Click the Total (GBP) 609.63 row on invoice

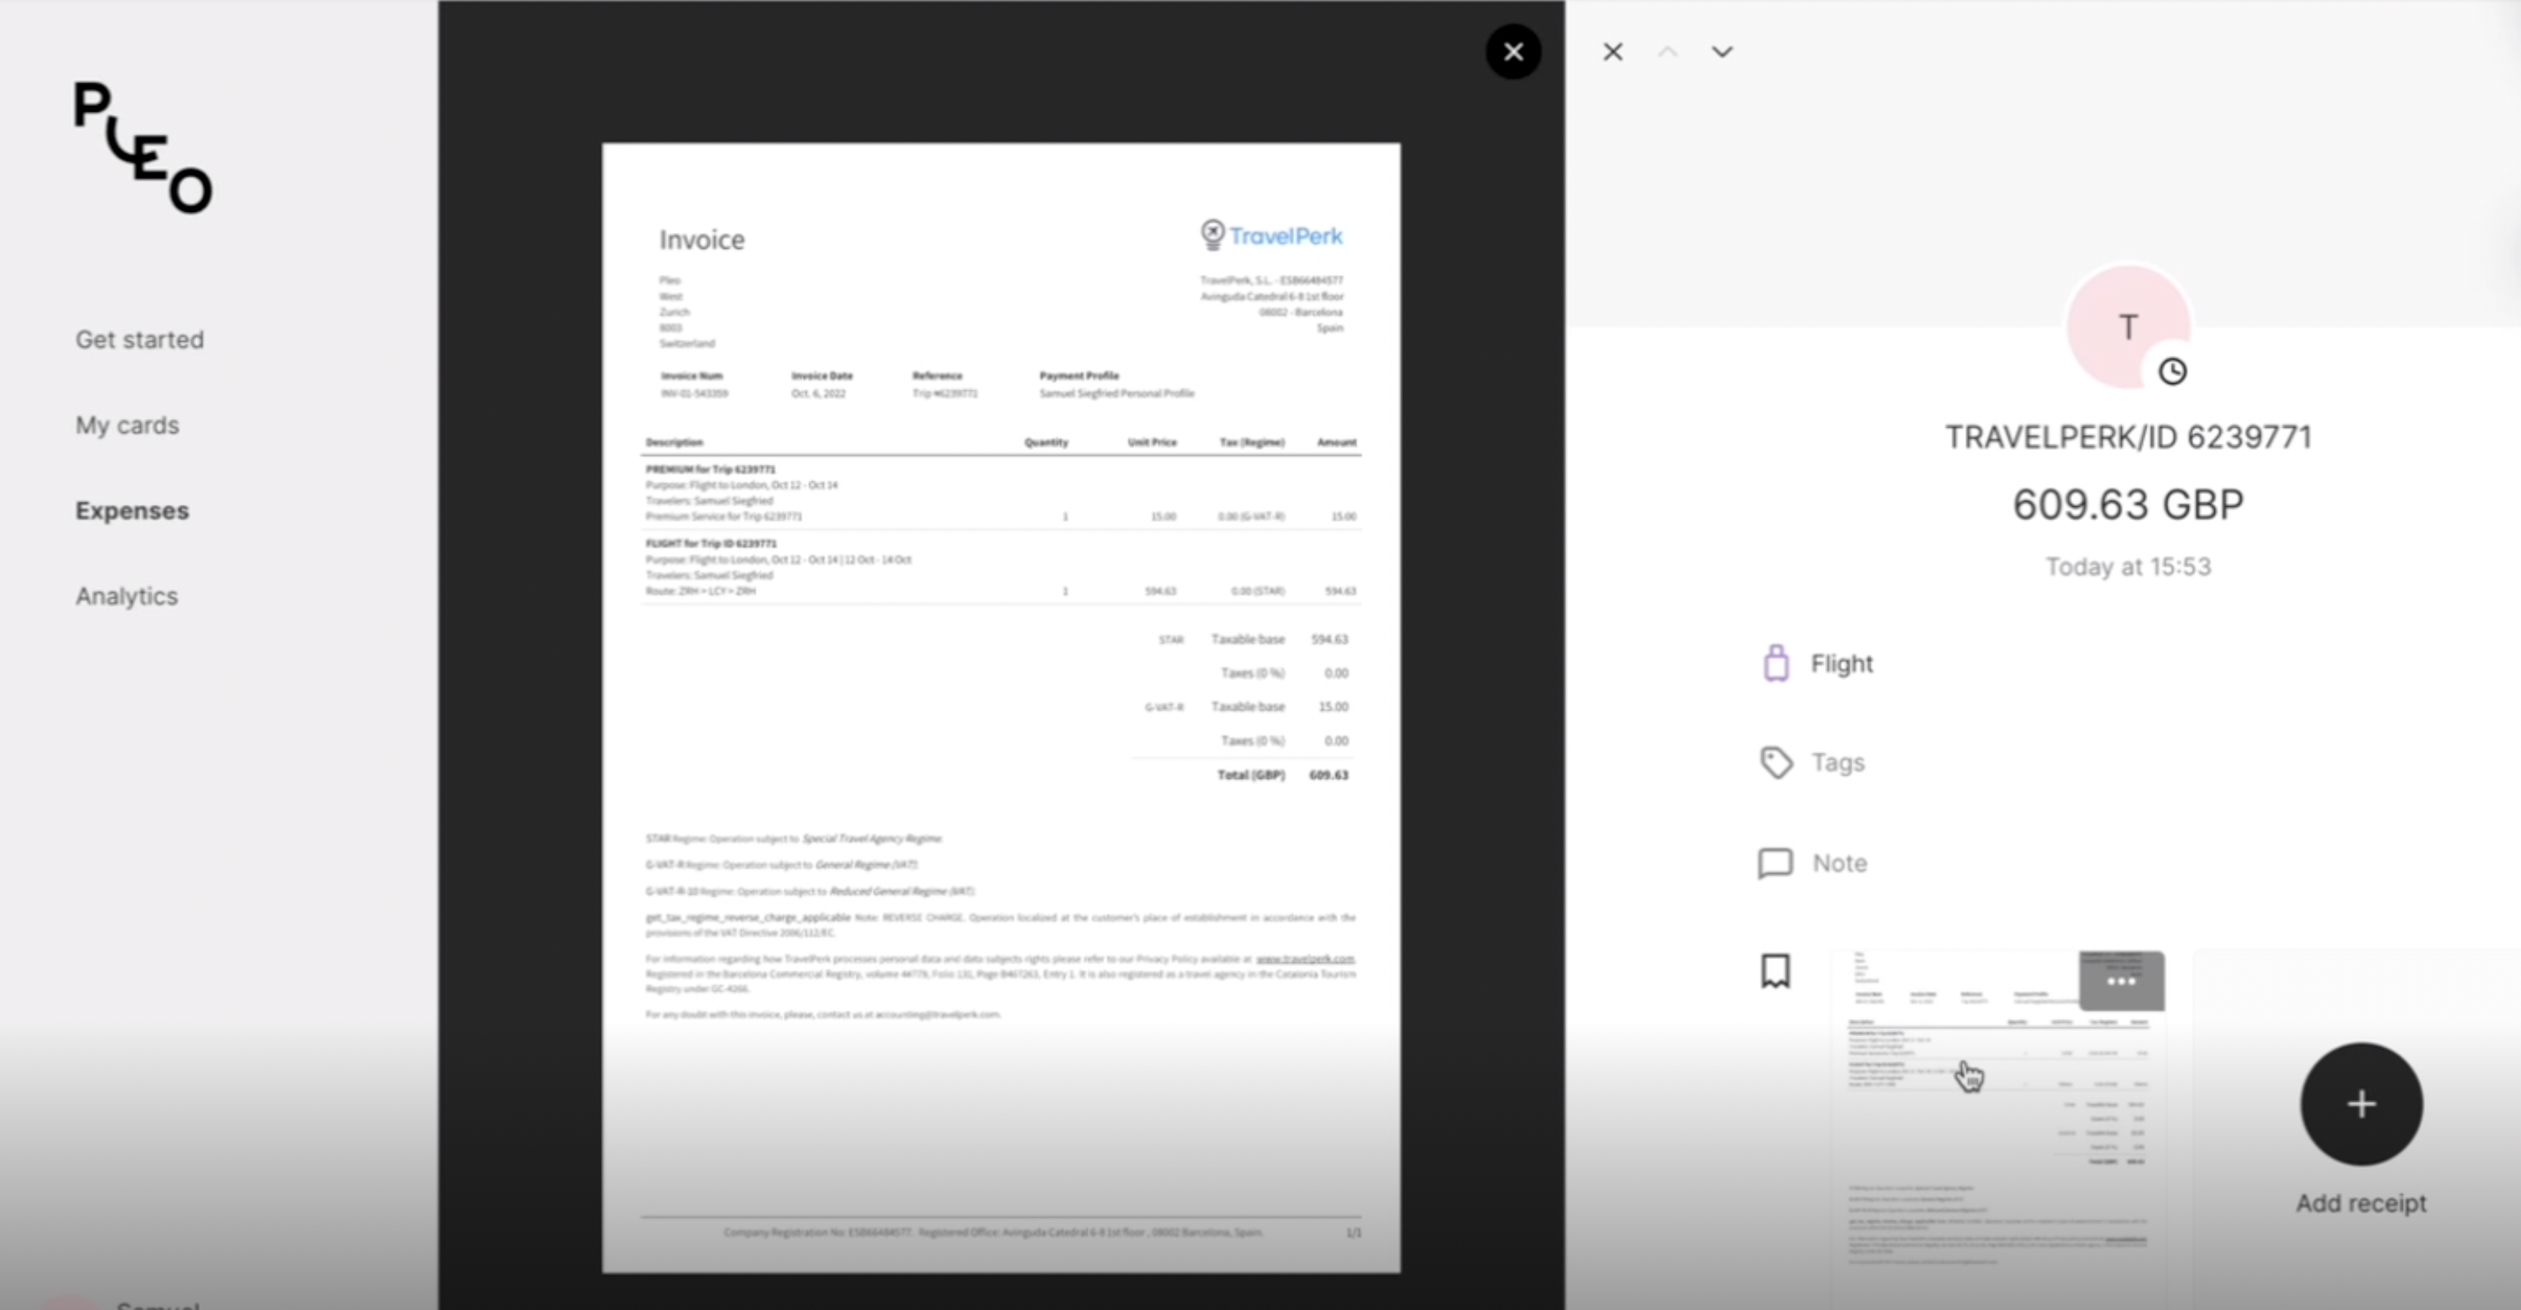(x=1282, y=775)
